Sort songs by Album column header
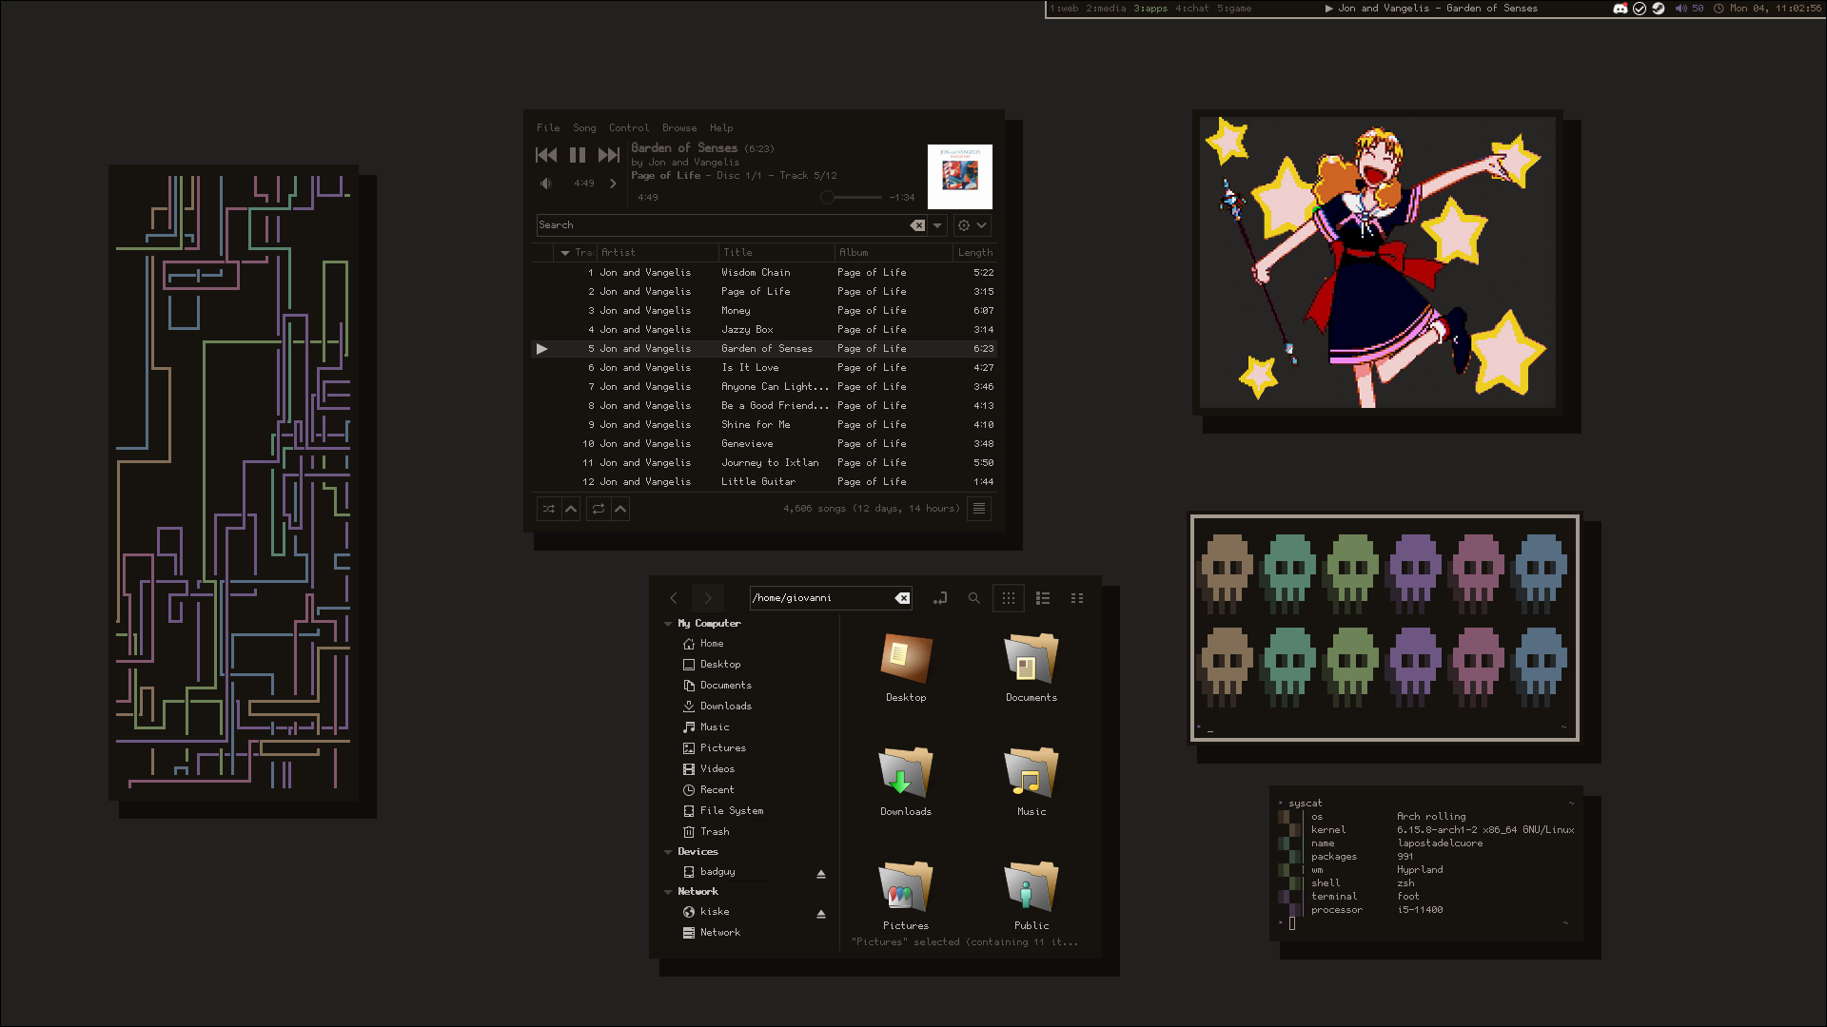Image resolution: width=1827 pixels, height=1027 pixels. [894, 253]
